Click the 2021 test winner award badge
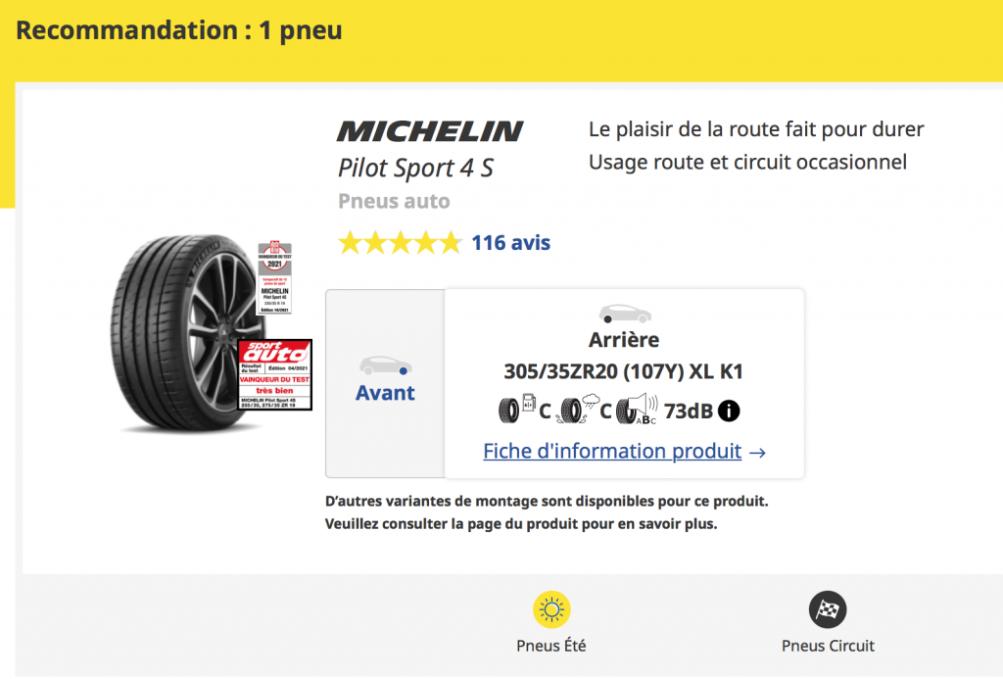 point(274,276)
